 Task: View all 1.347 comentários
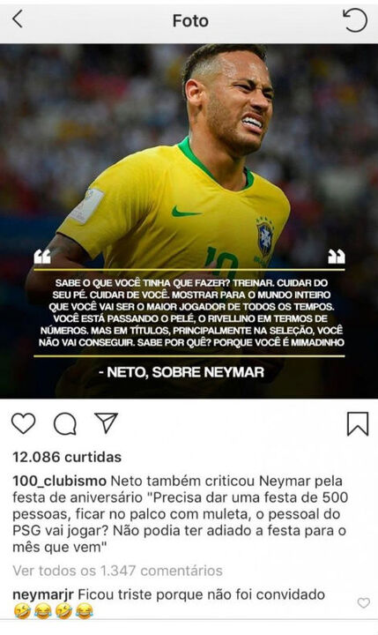(x=117, y=571)
